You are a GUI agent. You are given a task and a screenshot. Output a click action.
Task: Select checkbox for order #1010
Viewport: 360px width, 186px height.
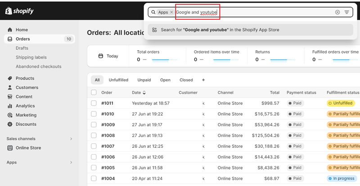click(94, 114)
